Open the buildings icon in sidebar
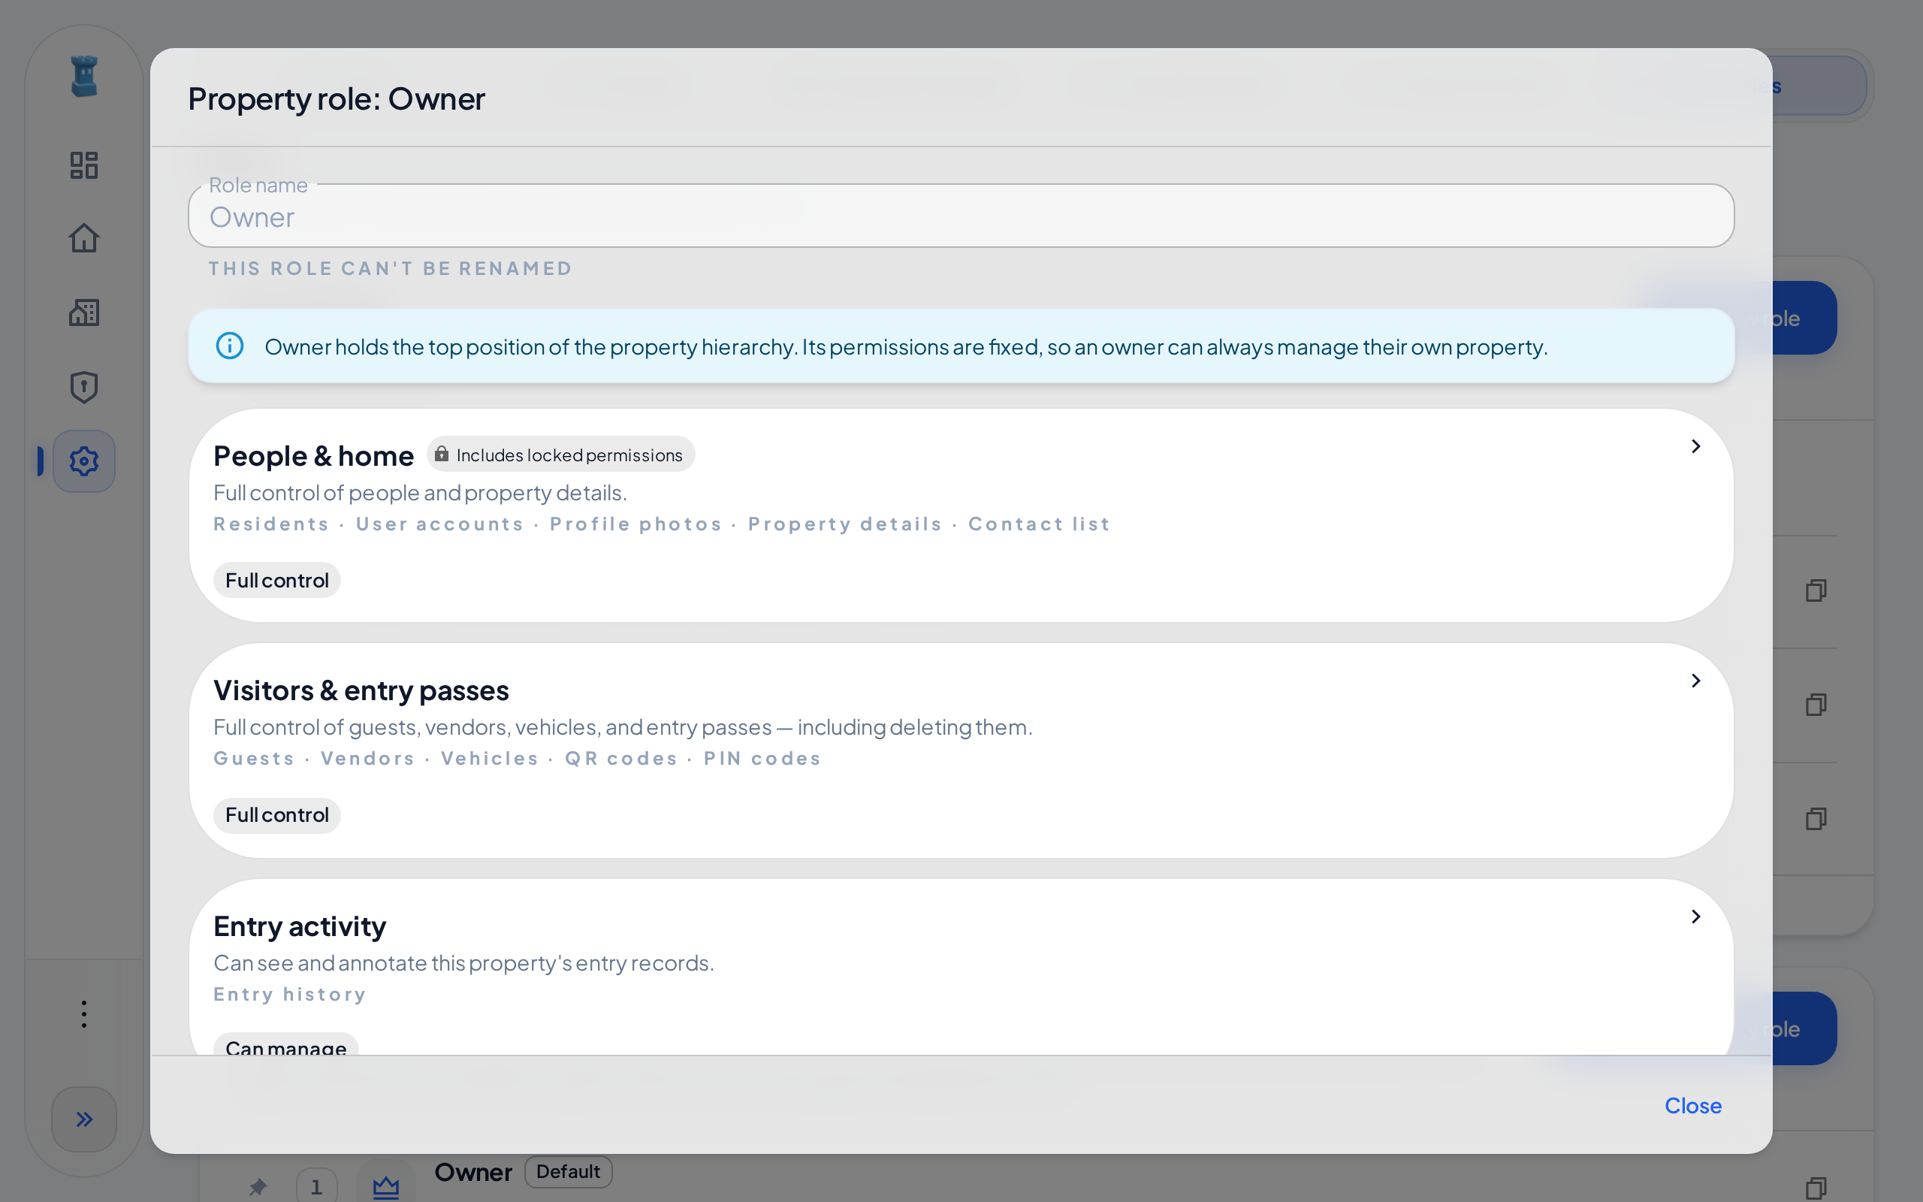The height and width of the screenshot is (1202, 1923). 83,313
